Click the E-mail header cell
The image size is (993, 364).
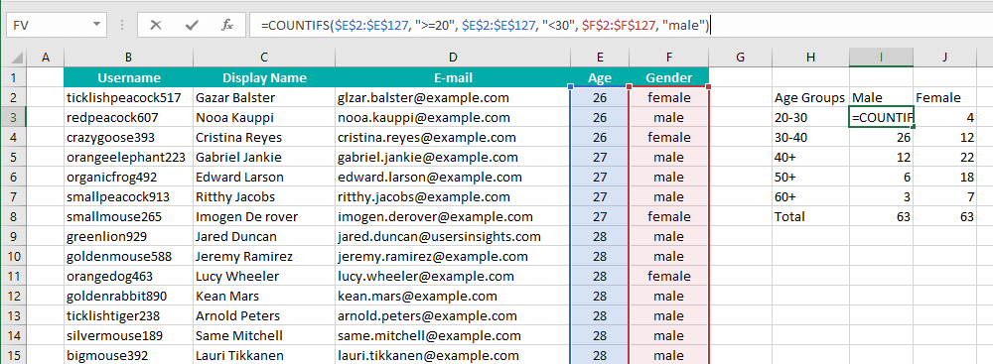click(x=453, y=78)
